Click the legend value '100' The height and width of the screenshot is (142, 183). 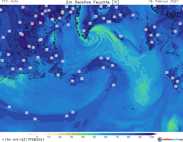152,137
